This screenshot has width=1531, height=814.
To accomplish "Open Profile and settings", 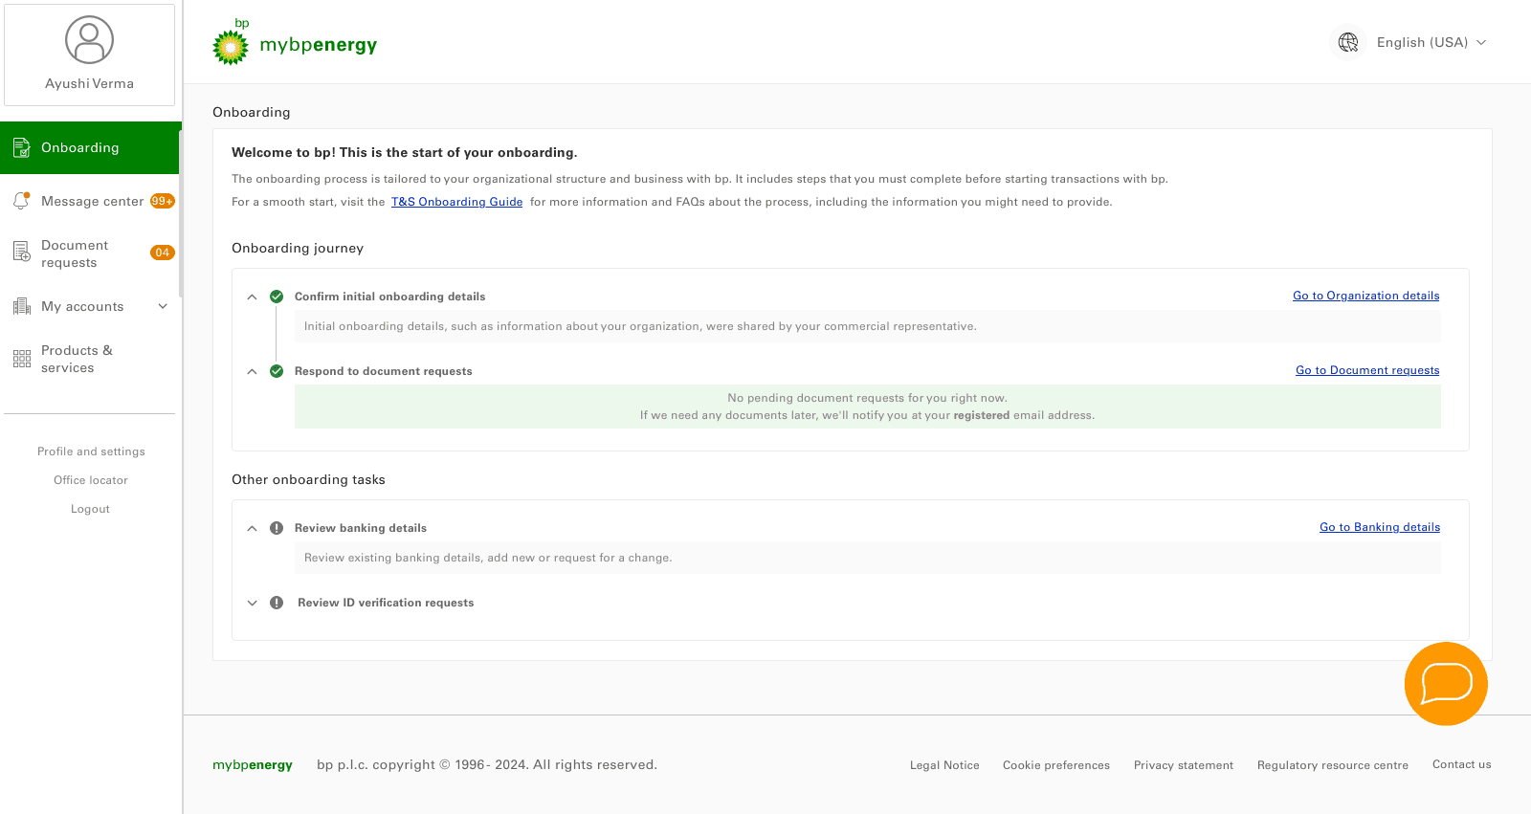I will 91,451.
